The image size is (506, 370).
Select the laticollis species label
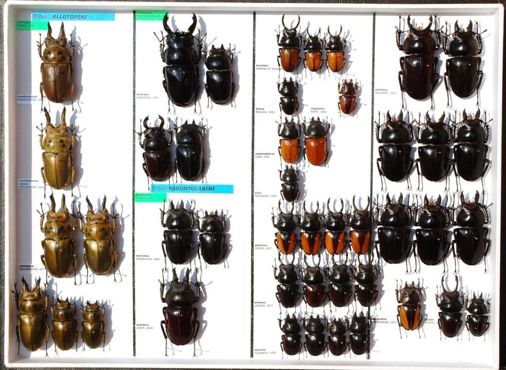[x=264, y=351]
